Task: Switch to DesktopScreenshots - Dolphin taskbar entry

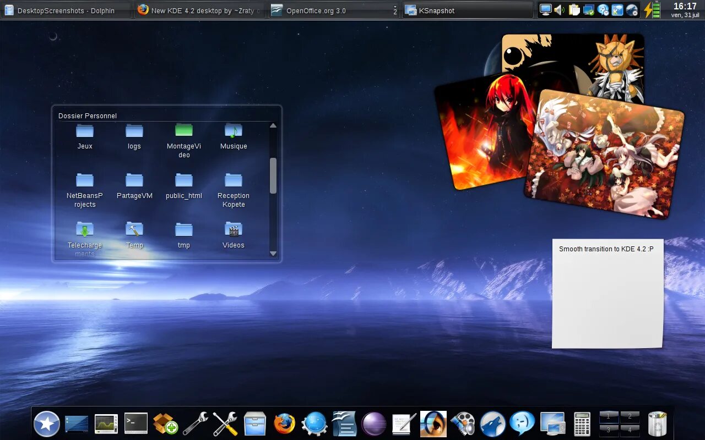Action: pos(66,10)
